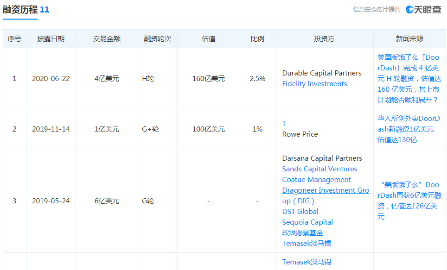Select amount cell 6亿美元
447x270 pixels.
[107, 201]
